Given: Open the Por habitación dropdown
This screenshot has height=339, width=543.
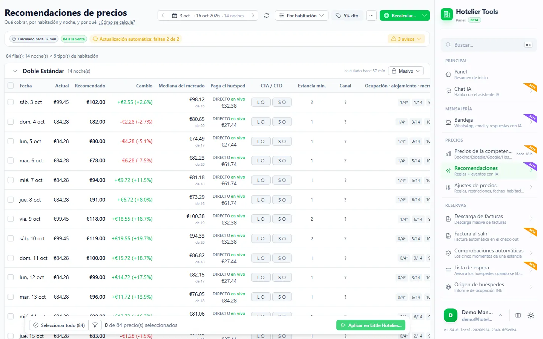Looking at the screenshot, I should point(302,15).
